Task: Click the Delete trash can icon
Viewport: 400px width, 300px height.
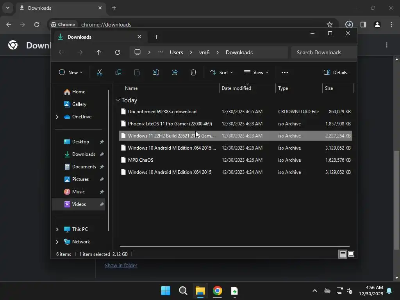Action: point(193,72)
